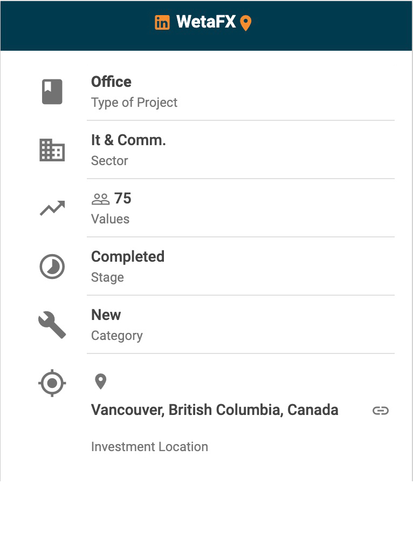Click the wrench icon for Category
This screenshot has height=545, width=413.
click(x=52, y=325)
